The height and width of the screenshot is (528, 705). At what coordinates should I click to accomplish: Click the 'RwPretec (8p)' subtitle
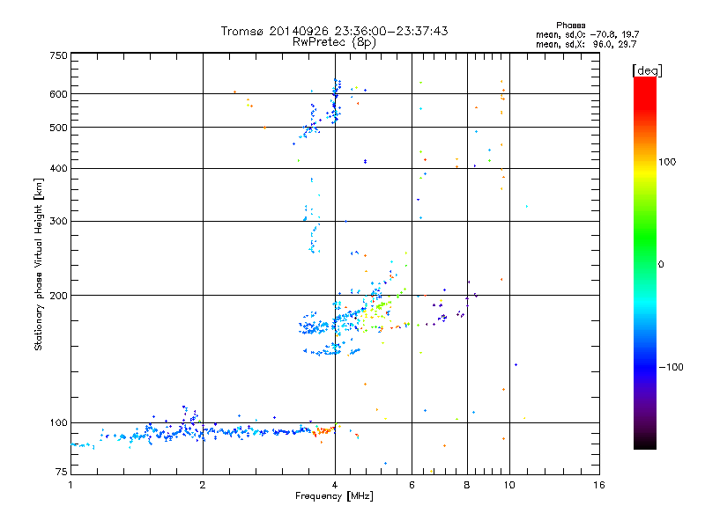coord(334,42)
